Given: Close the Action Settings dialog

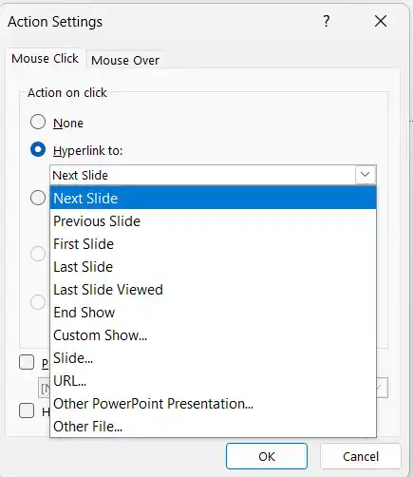Looking at the screenshot, I should tap(381, 21).
